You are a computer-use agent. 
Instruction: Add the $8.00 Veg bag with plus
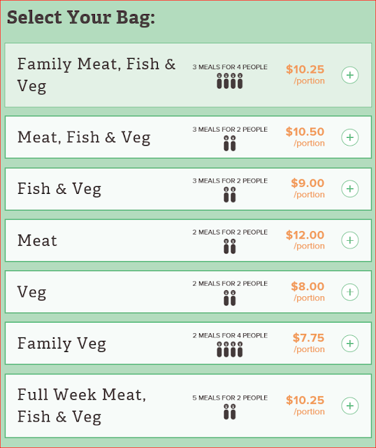click(349, 292)
